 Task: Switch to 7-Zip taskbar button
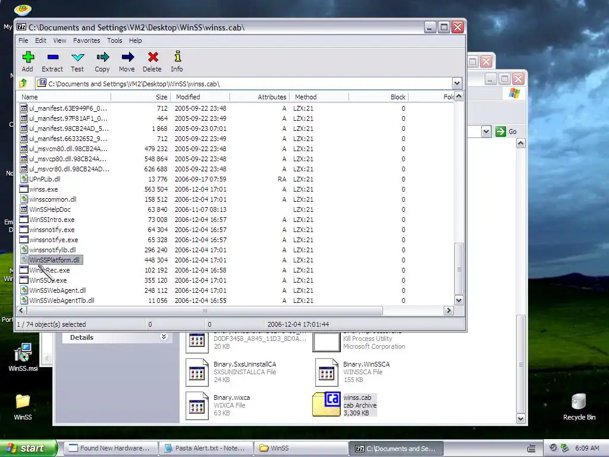tap(396, 448)
